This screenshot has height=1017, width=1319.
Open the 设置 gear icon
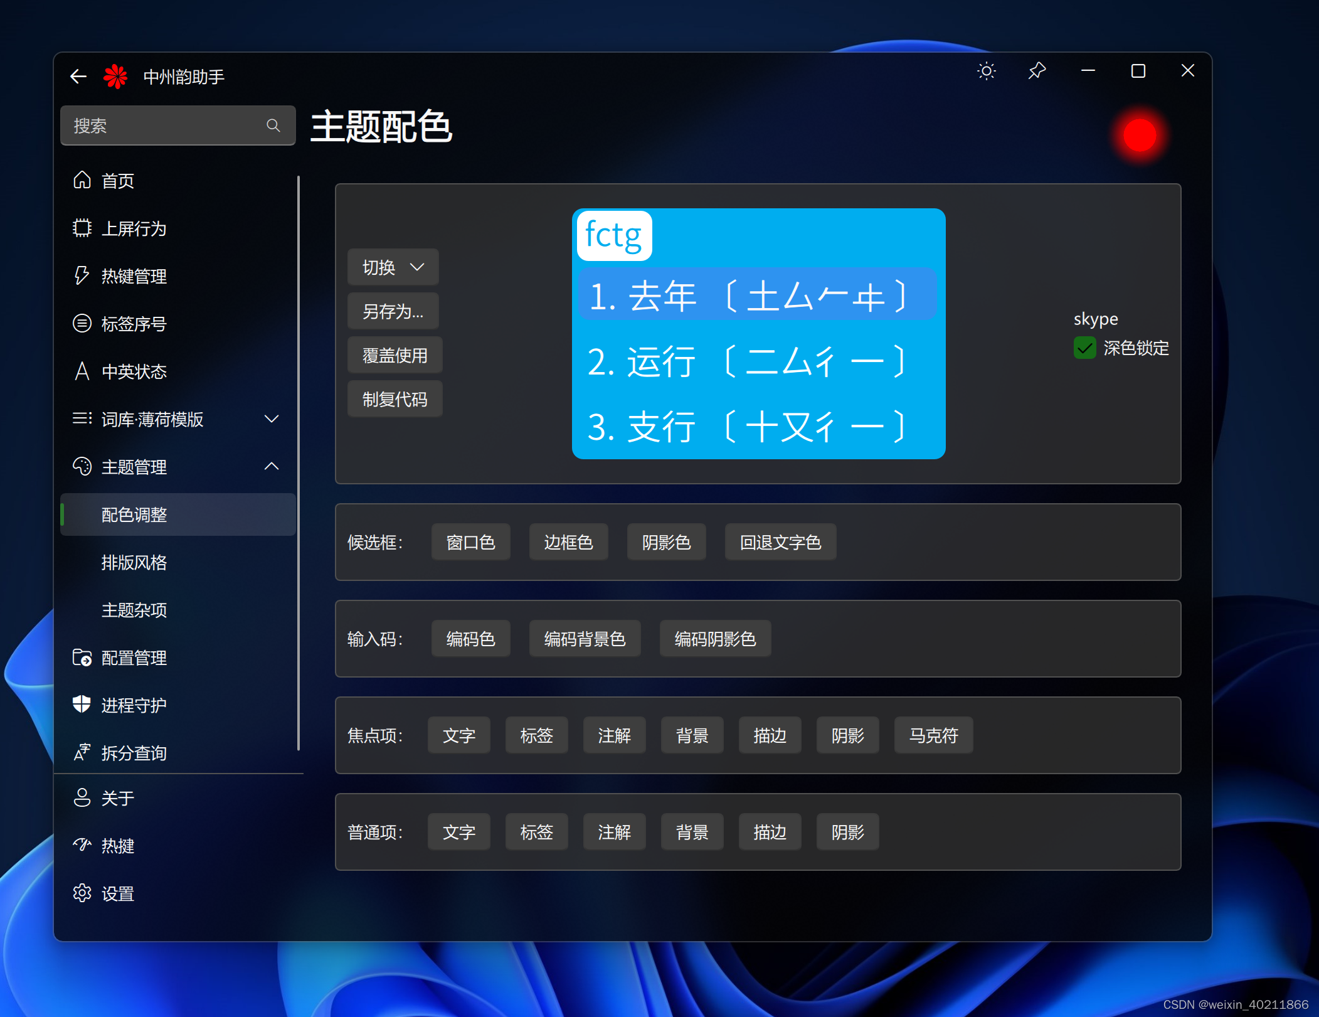click(82, 893)
